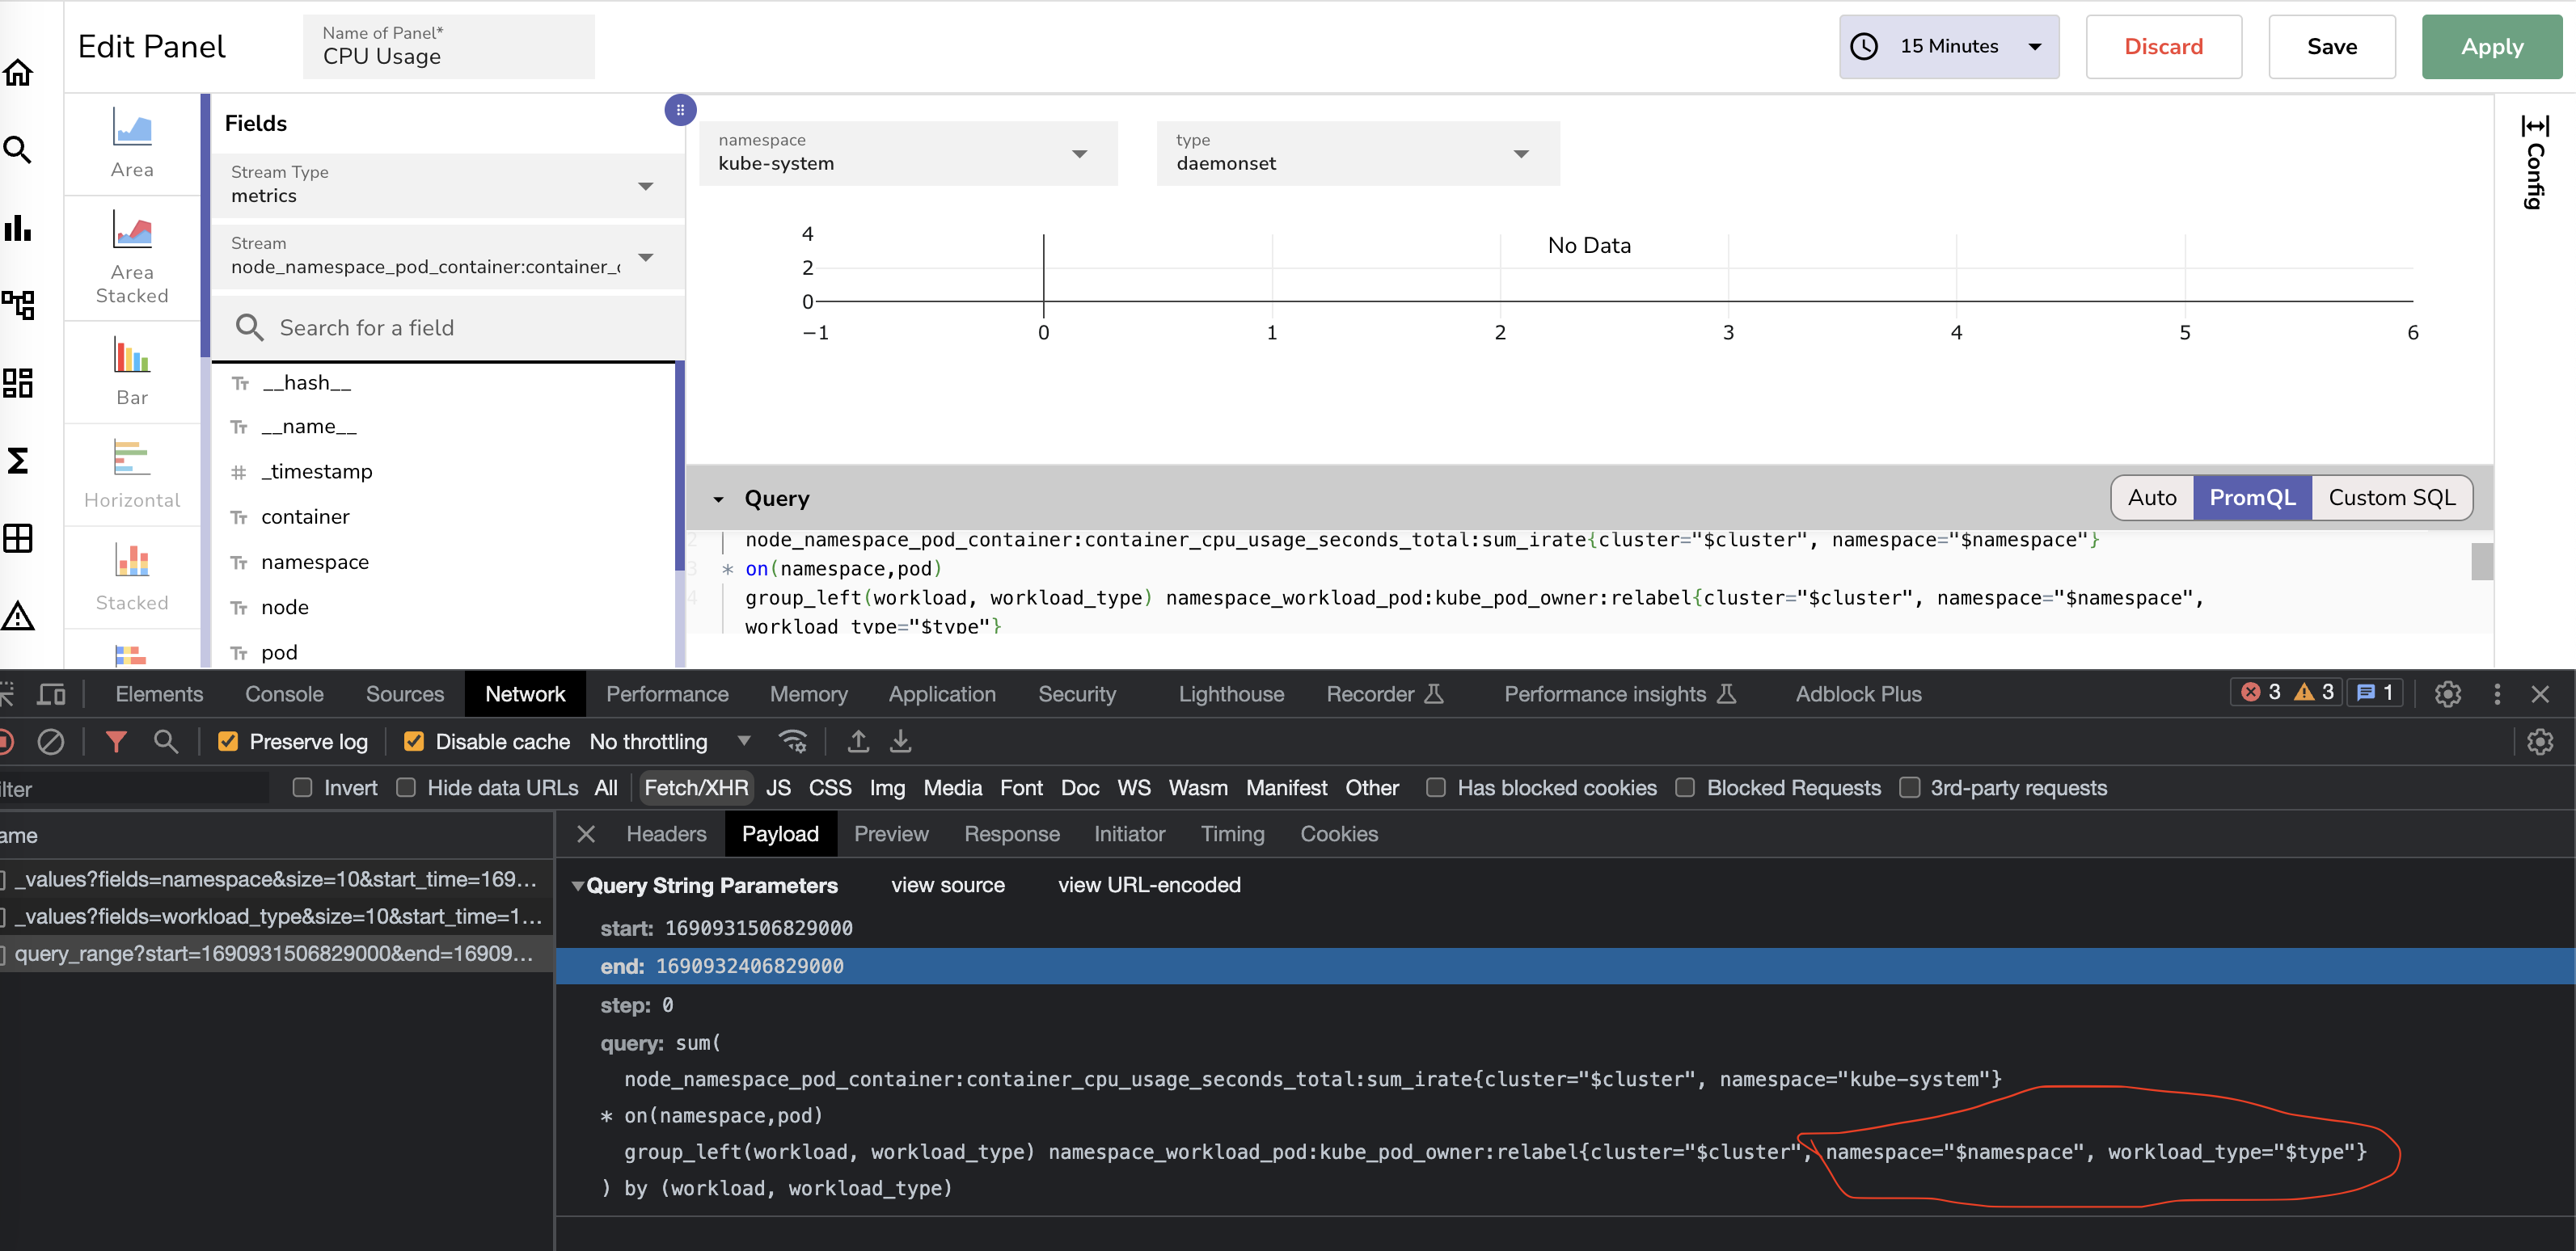Click the DevTools network search magnifier icon
The image size is (2576, 1251).
[x=166, y=741]
